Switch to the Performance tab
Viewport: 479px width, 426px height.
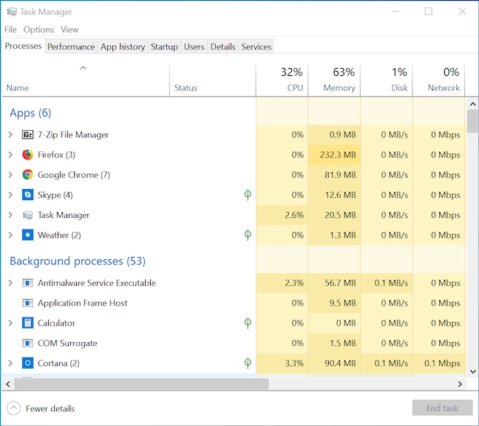click(x=71, y=47)
